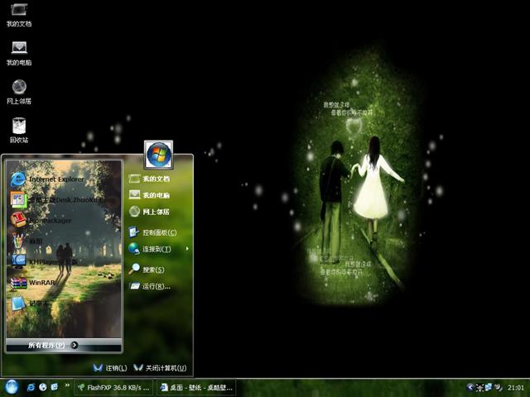Click the network computers tray icon
The image size is (530, 397).
coord(489,387)
